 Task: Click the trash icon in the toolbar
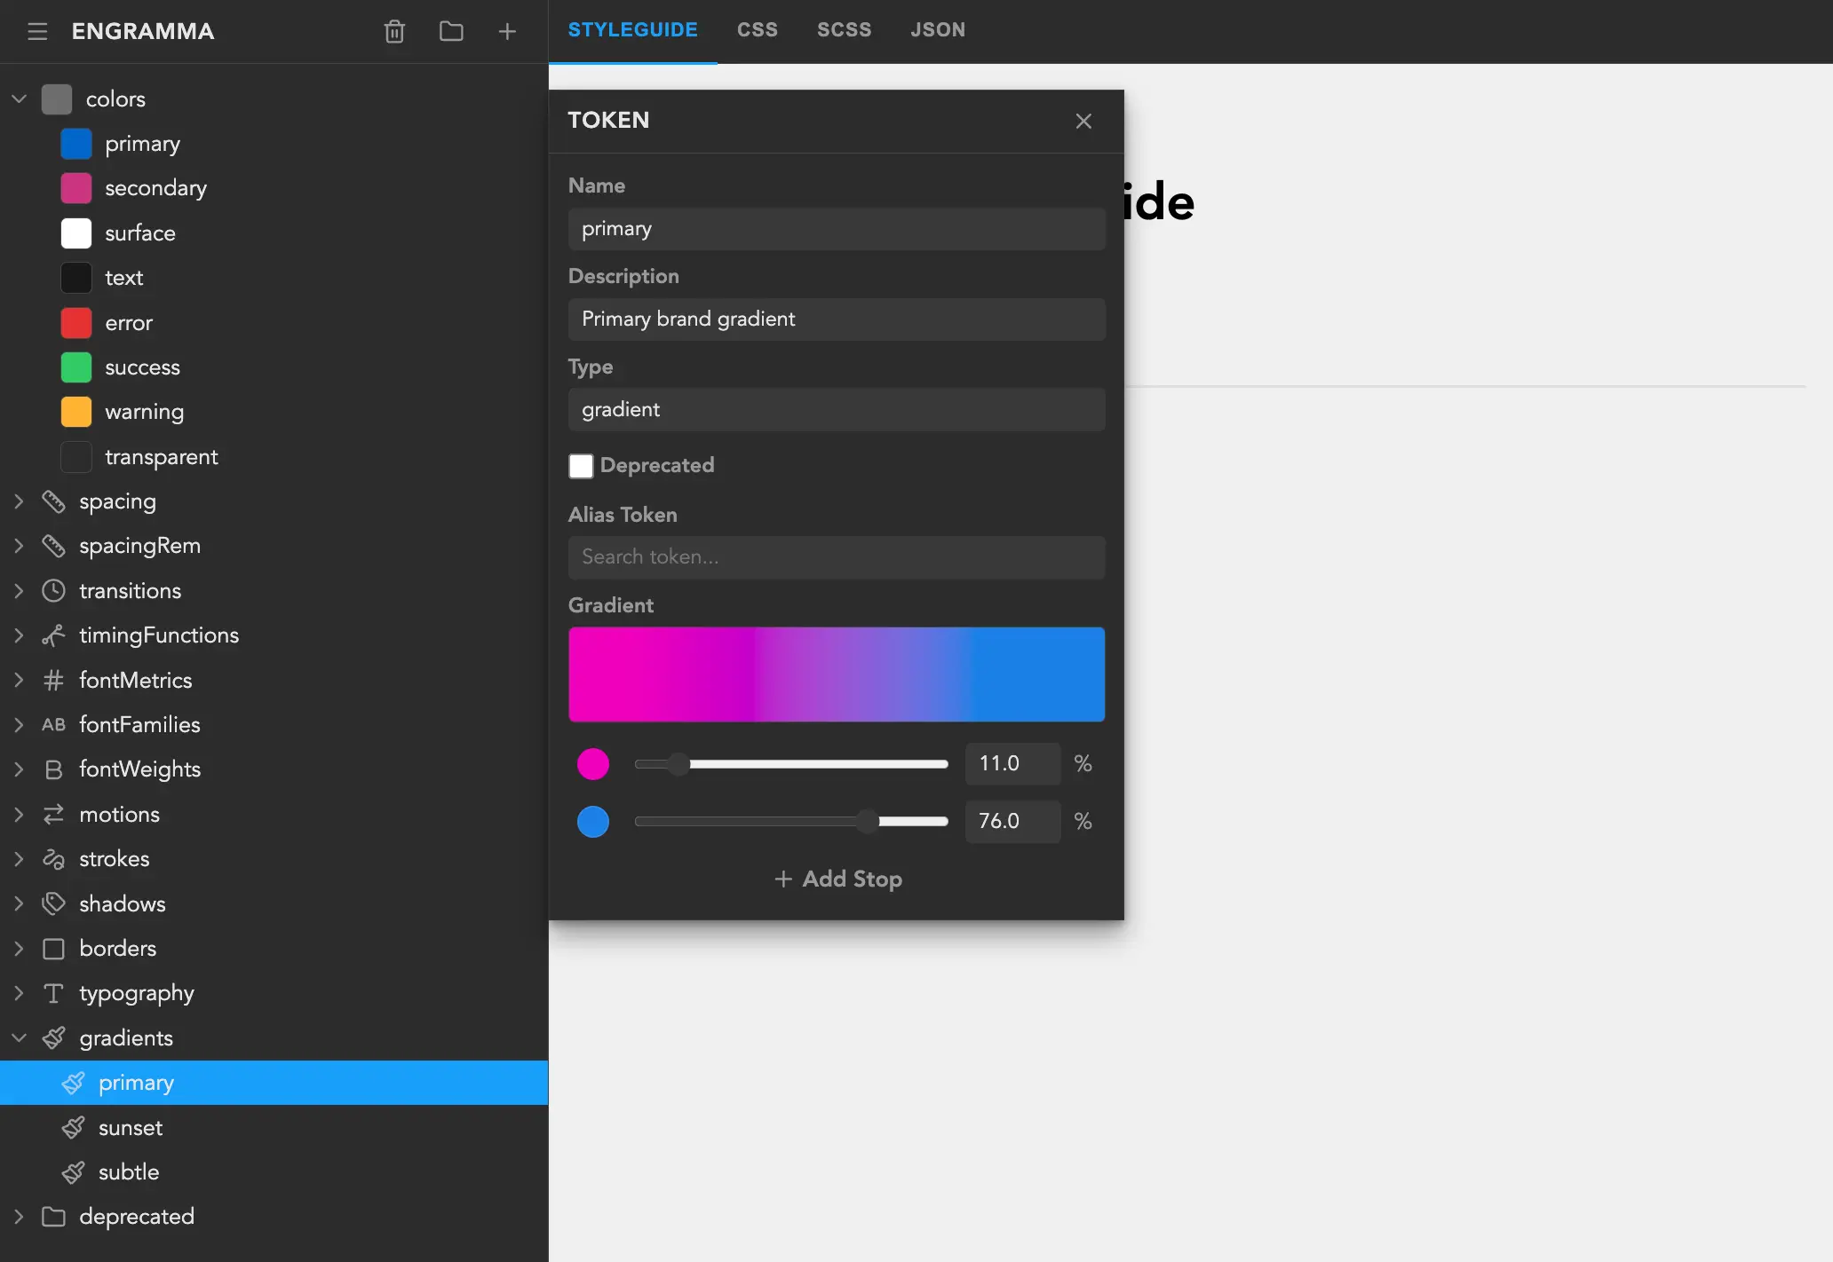[394, 31]
